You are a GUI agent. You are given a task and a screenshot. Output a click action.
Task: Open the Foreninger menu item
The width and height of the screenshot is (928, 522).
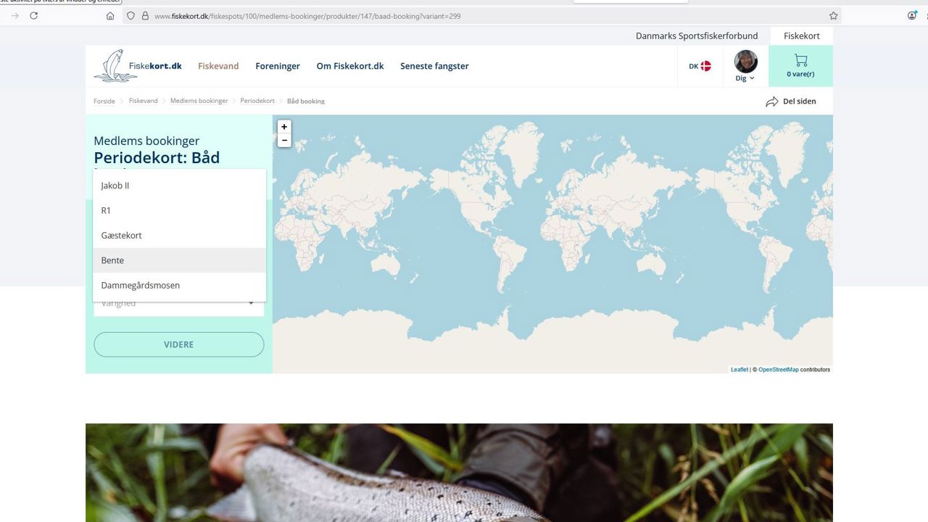point(278,66)
